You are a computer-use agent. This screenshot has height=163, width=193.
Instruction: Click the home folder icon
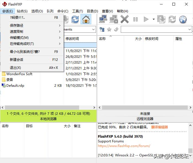click(x=86, y=19)
